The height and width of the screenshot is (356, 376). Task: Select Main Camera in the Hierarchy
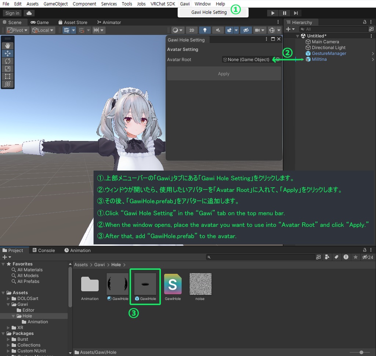pyautogui.click(x=325, y=42)
